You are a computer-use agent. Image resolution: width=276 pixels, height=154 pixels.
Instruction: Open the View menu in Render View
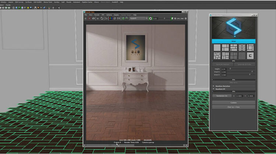pos(91,15)
